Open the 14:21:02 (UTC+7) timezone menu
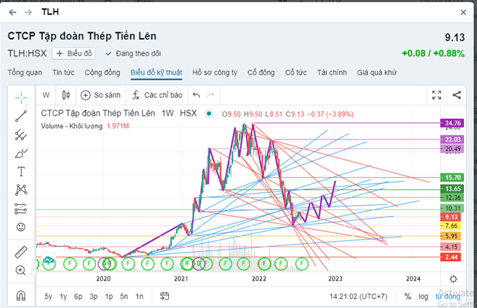477x308 pixels. [x=359, y=296]
